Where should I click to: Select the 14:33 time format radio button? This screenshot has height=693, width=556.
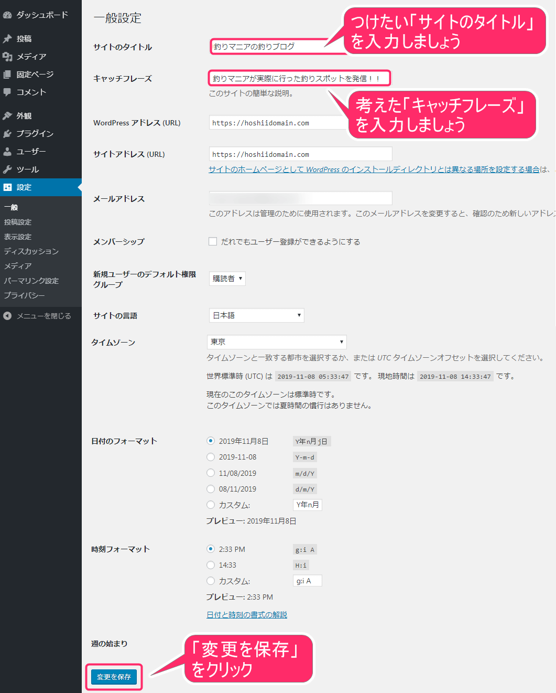(x=211, y=565)
